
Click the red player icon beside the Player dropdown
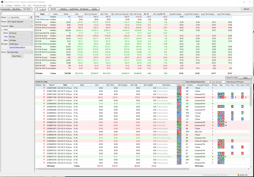click(32, 17)
